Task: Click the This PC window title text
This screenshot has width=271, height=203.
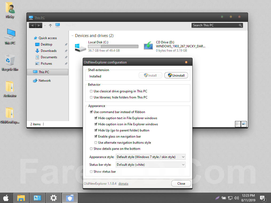Action: [x=39, y=18]
